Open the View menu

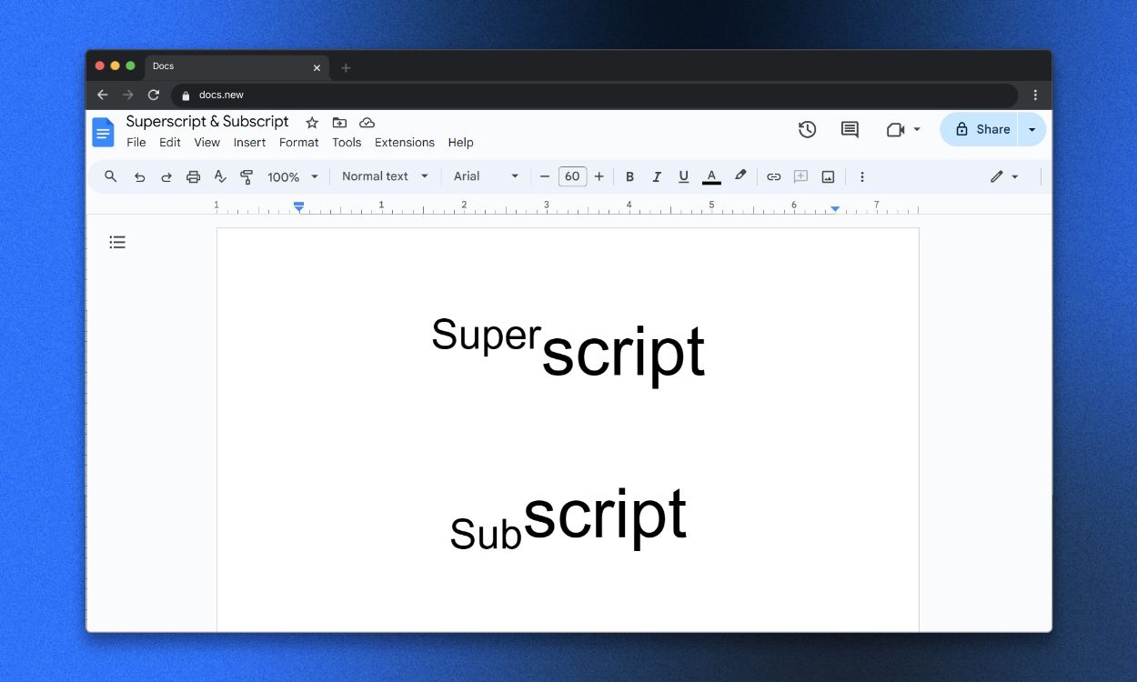coord(207,143)
